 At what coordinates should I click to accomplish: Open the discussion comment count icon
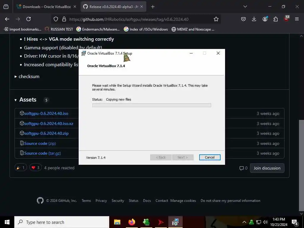click(242, 168)
